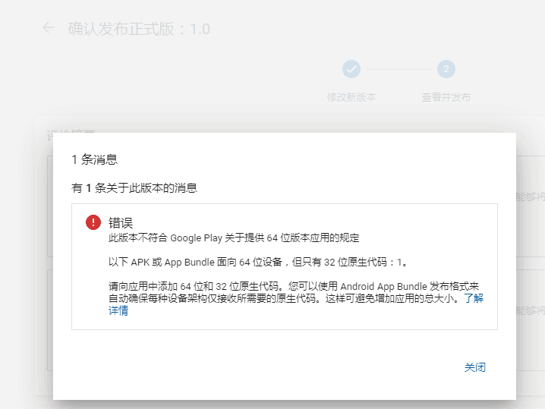This screenshot has width=545, height=409.
Task: Click the completed checkmark step circle
Action: point(351,69)
